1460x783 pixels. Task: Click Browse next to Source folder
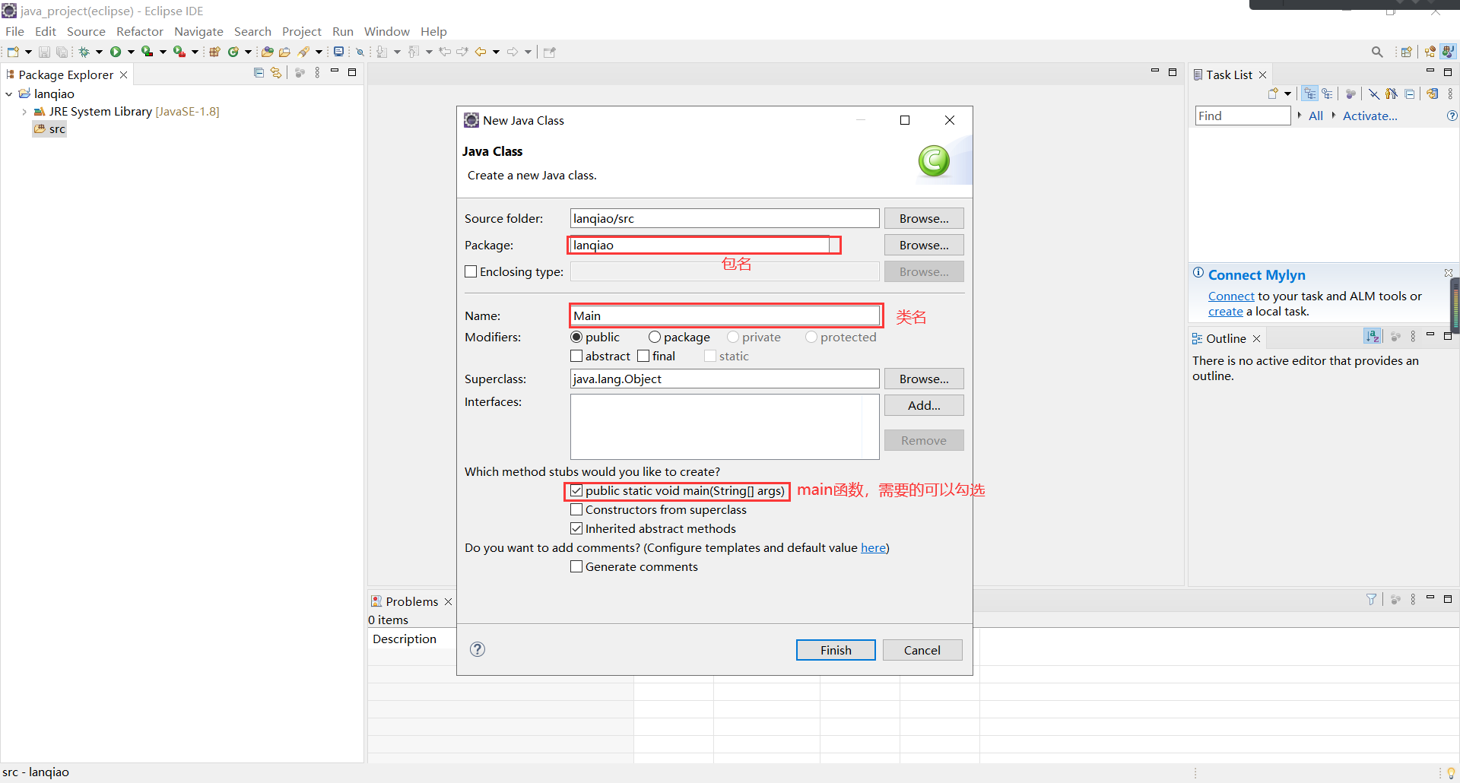(x=924, y=218)
